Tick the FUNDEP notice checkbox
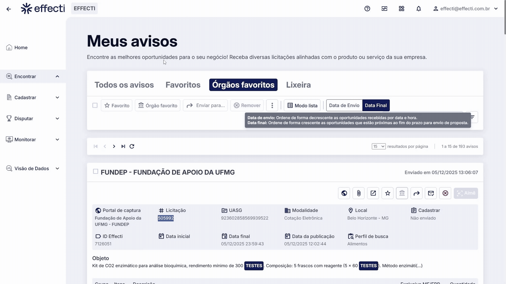The width and height of the screenshot is (506, 284). 96,171
